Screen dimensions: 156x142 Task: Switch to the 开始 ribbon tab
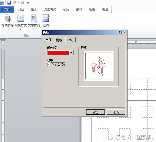point(21,10)
